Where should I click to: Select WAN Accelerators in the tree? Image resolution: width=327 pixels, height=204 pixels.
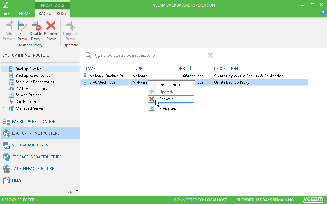[31, 88]
